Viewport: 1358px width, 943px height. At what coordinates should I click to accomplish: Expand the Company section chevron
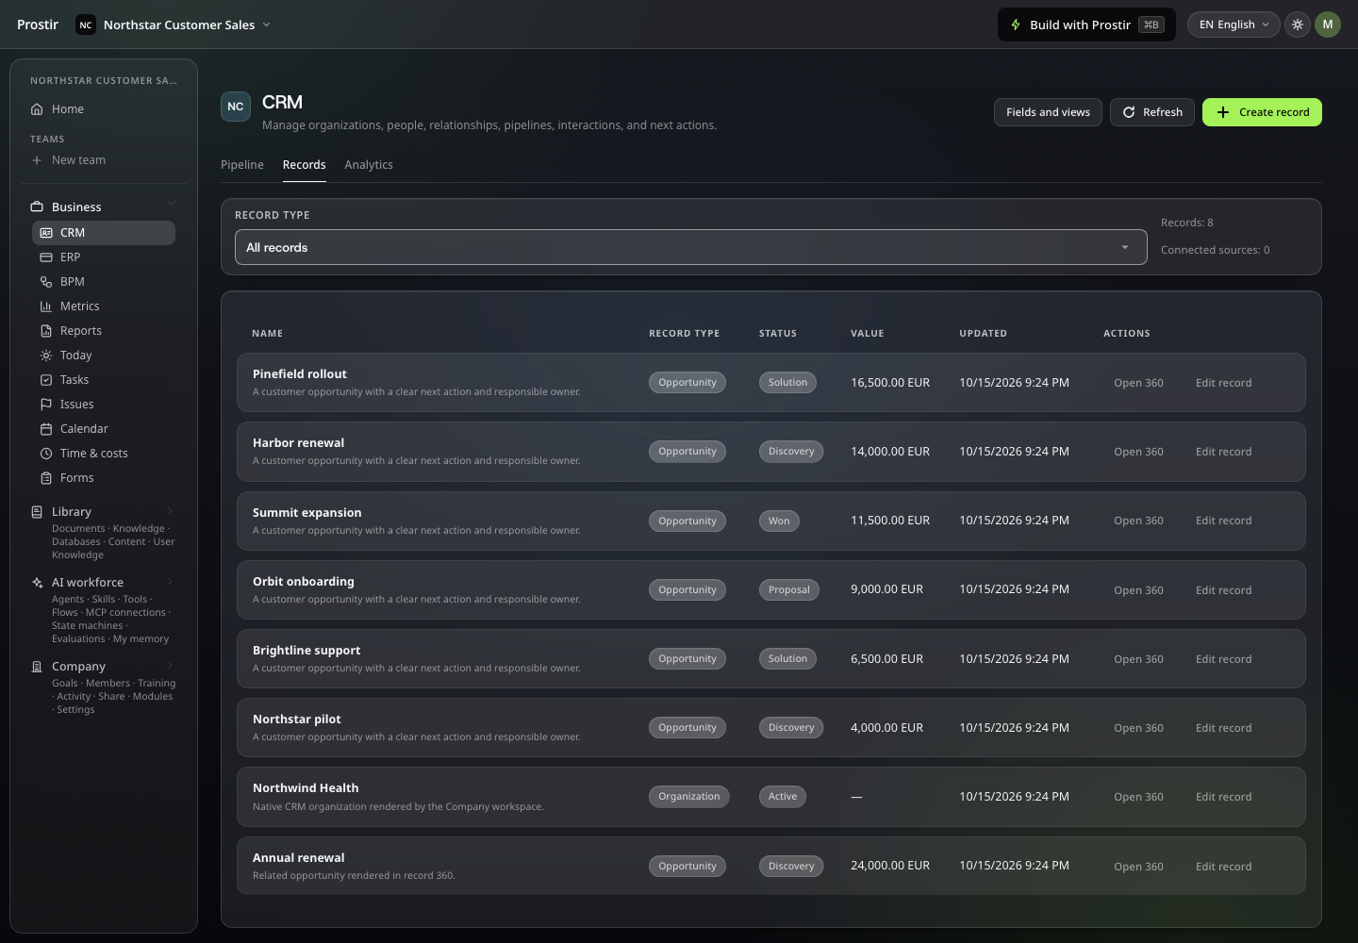170,666
